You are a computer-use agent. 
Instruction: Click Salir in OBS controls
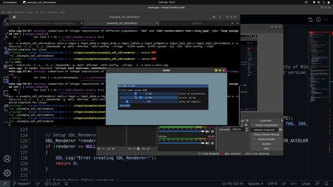click(266, 149)
